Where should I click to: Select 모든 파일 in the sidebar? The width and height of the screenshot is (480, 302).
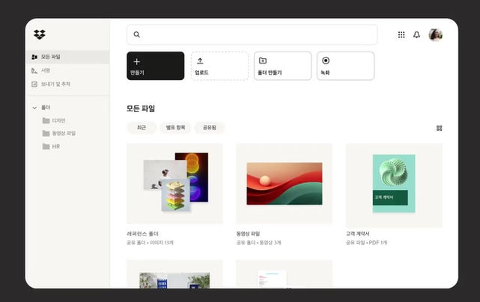click(x=68, y=57)
